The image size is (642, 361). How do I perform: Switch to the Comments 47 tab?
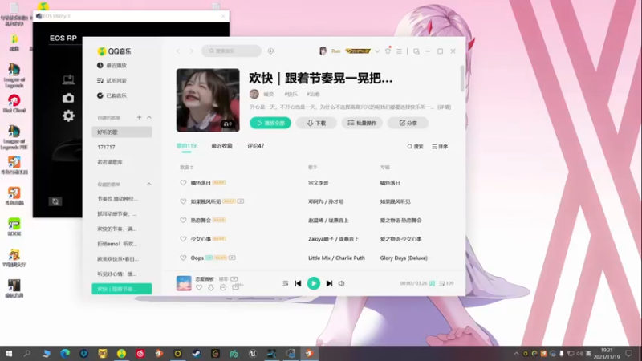tap(256, 146)
